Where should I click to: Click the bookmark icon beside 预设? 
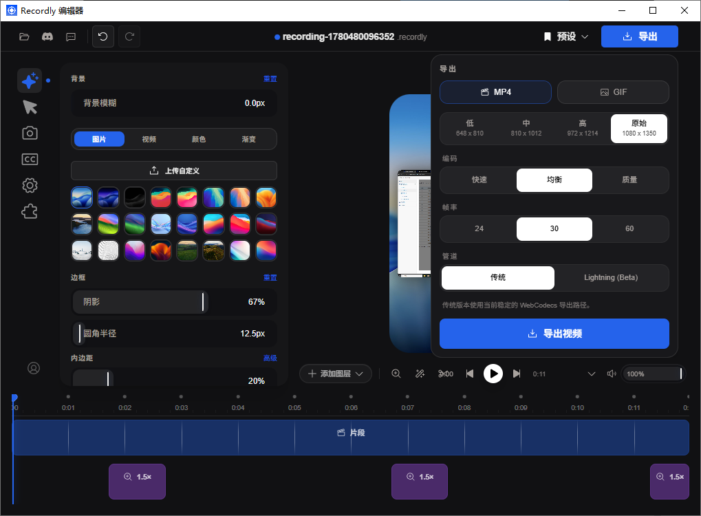pyautogui.click(x=547, y=36)
